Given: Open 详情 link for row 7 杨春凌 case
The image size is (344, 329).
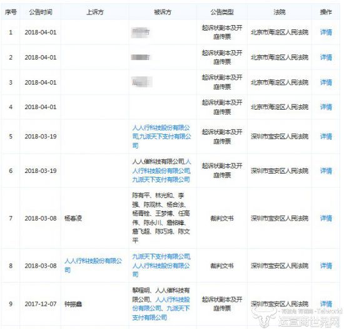Looking at the screenshot, I should [326, 218].
